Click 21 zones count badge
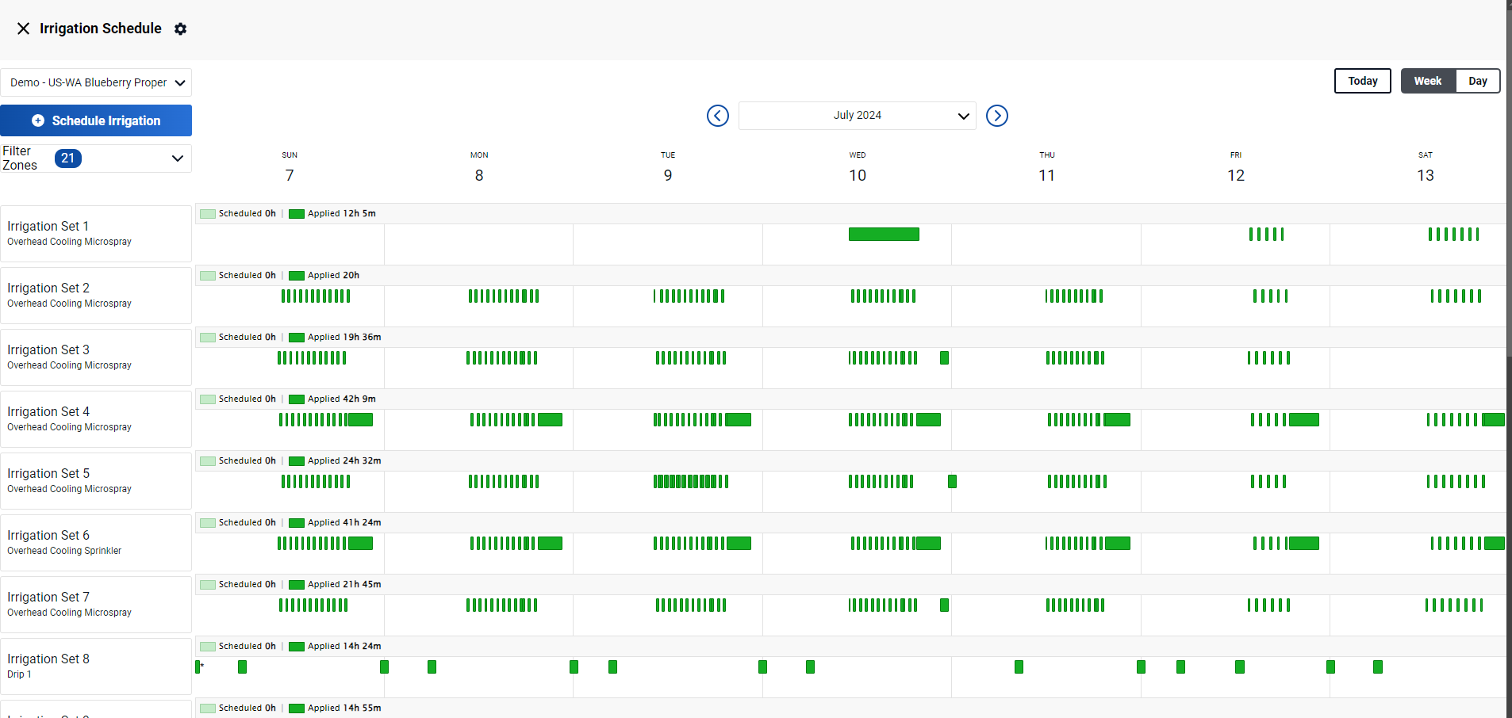The width and height of the screenshot is (1512, 718). (x=68, y=158)
